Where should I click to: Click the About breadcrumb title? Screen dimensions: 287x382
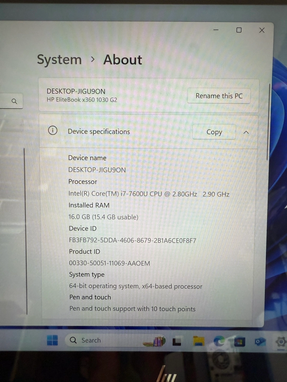[123, 60]
